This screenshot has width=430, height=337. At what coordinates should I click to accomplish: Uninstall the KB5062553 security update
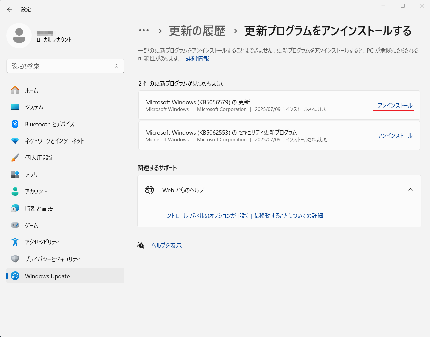pyautogui.click(x=395, y=136)
